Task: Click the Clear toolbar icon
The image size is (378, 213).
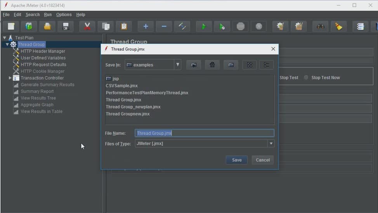Action: [280, 26]
